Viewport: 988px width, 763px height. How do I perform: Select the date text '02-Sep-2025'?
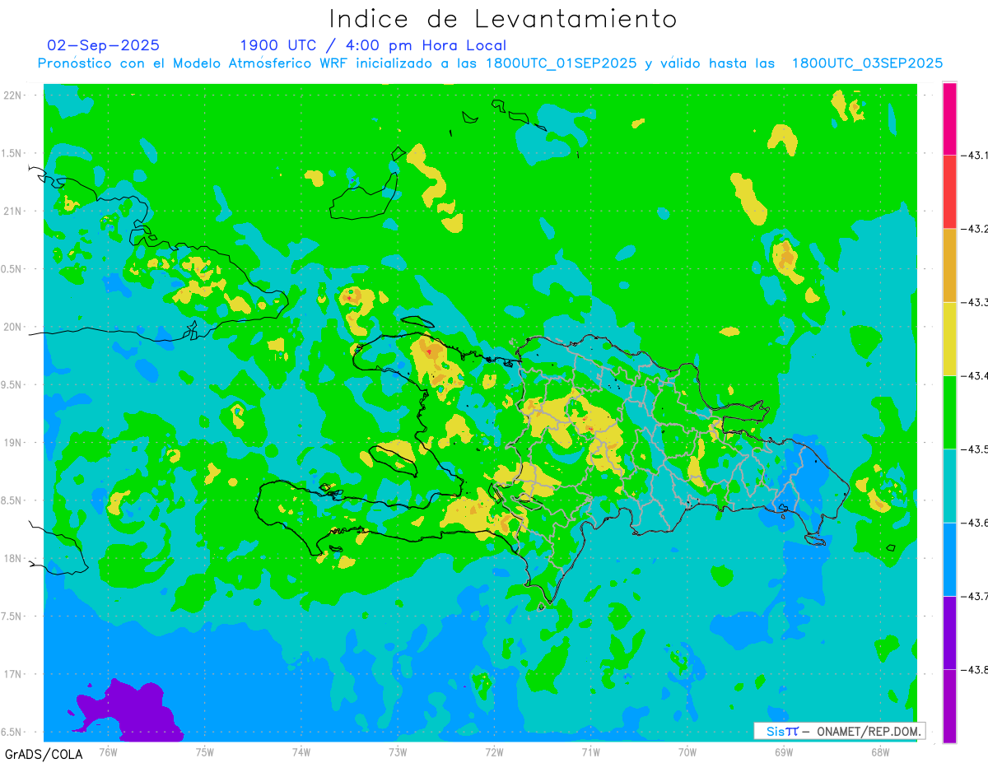click(104, 45)
